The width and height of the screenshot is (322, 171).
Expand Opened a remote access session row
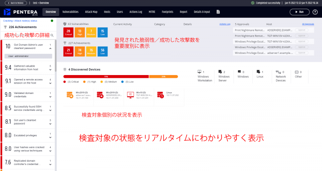pyautogui.click(x=50, y=83)
